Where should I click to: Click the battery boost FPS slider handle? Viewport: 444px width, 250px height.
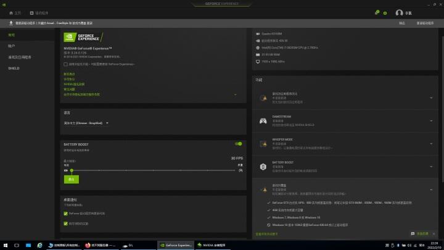(x=72, y=170)
